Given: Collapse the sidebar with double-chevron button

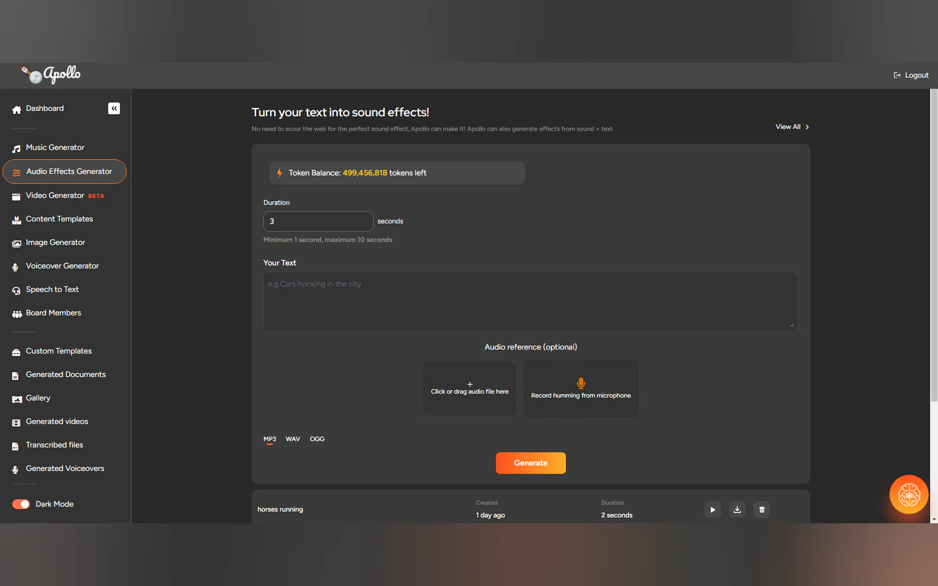Looking at the screenshot, I should [114, 108].
